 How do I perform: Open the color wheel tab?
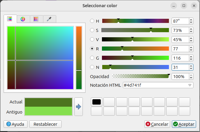pyautogui.click(x=23, y=19)
